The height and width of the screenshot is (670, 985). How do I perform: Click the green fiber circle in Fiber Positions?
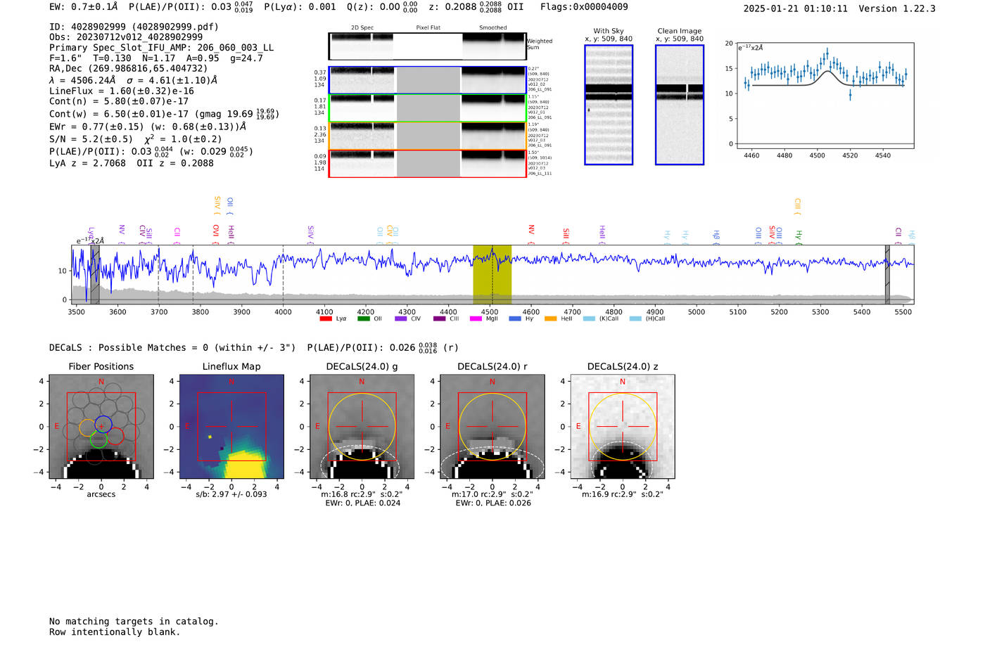(x=99, y=439)
